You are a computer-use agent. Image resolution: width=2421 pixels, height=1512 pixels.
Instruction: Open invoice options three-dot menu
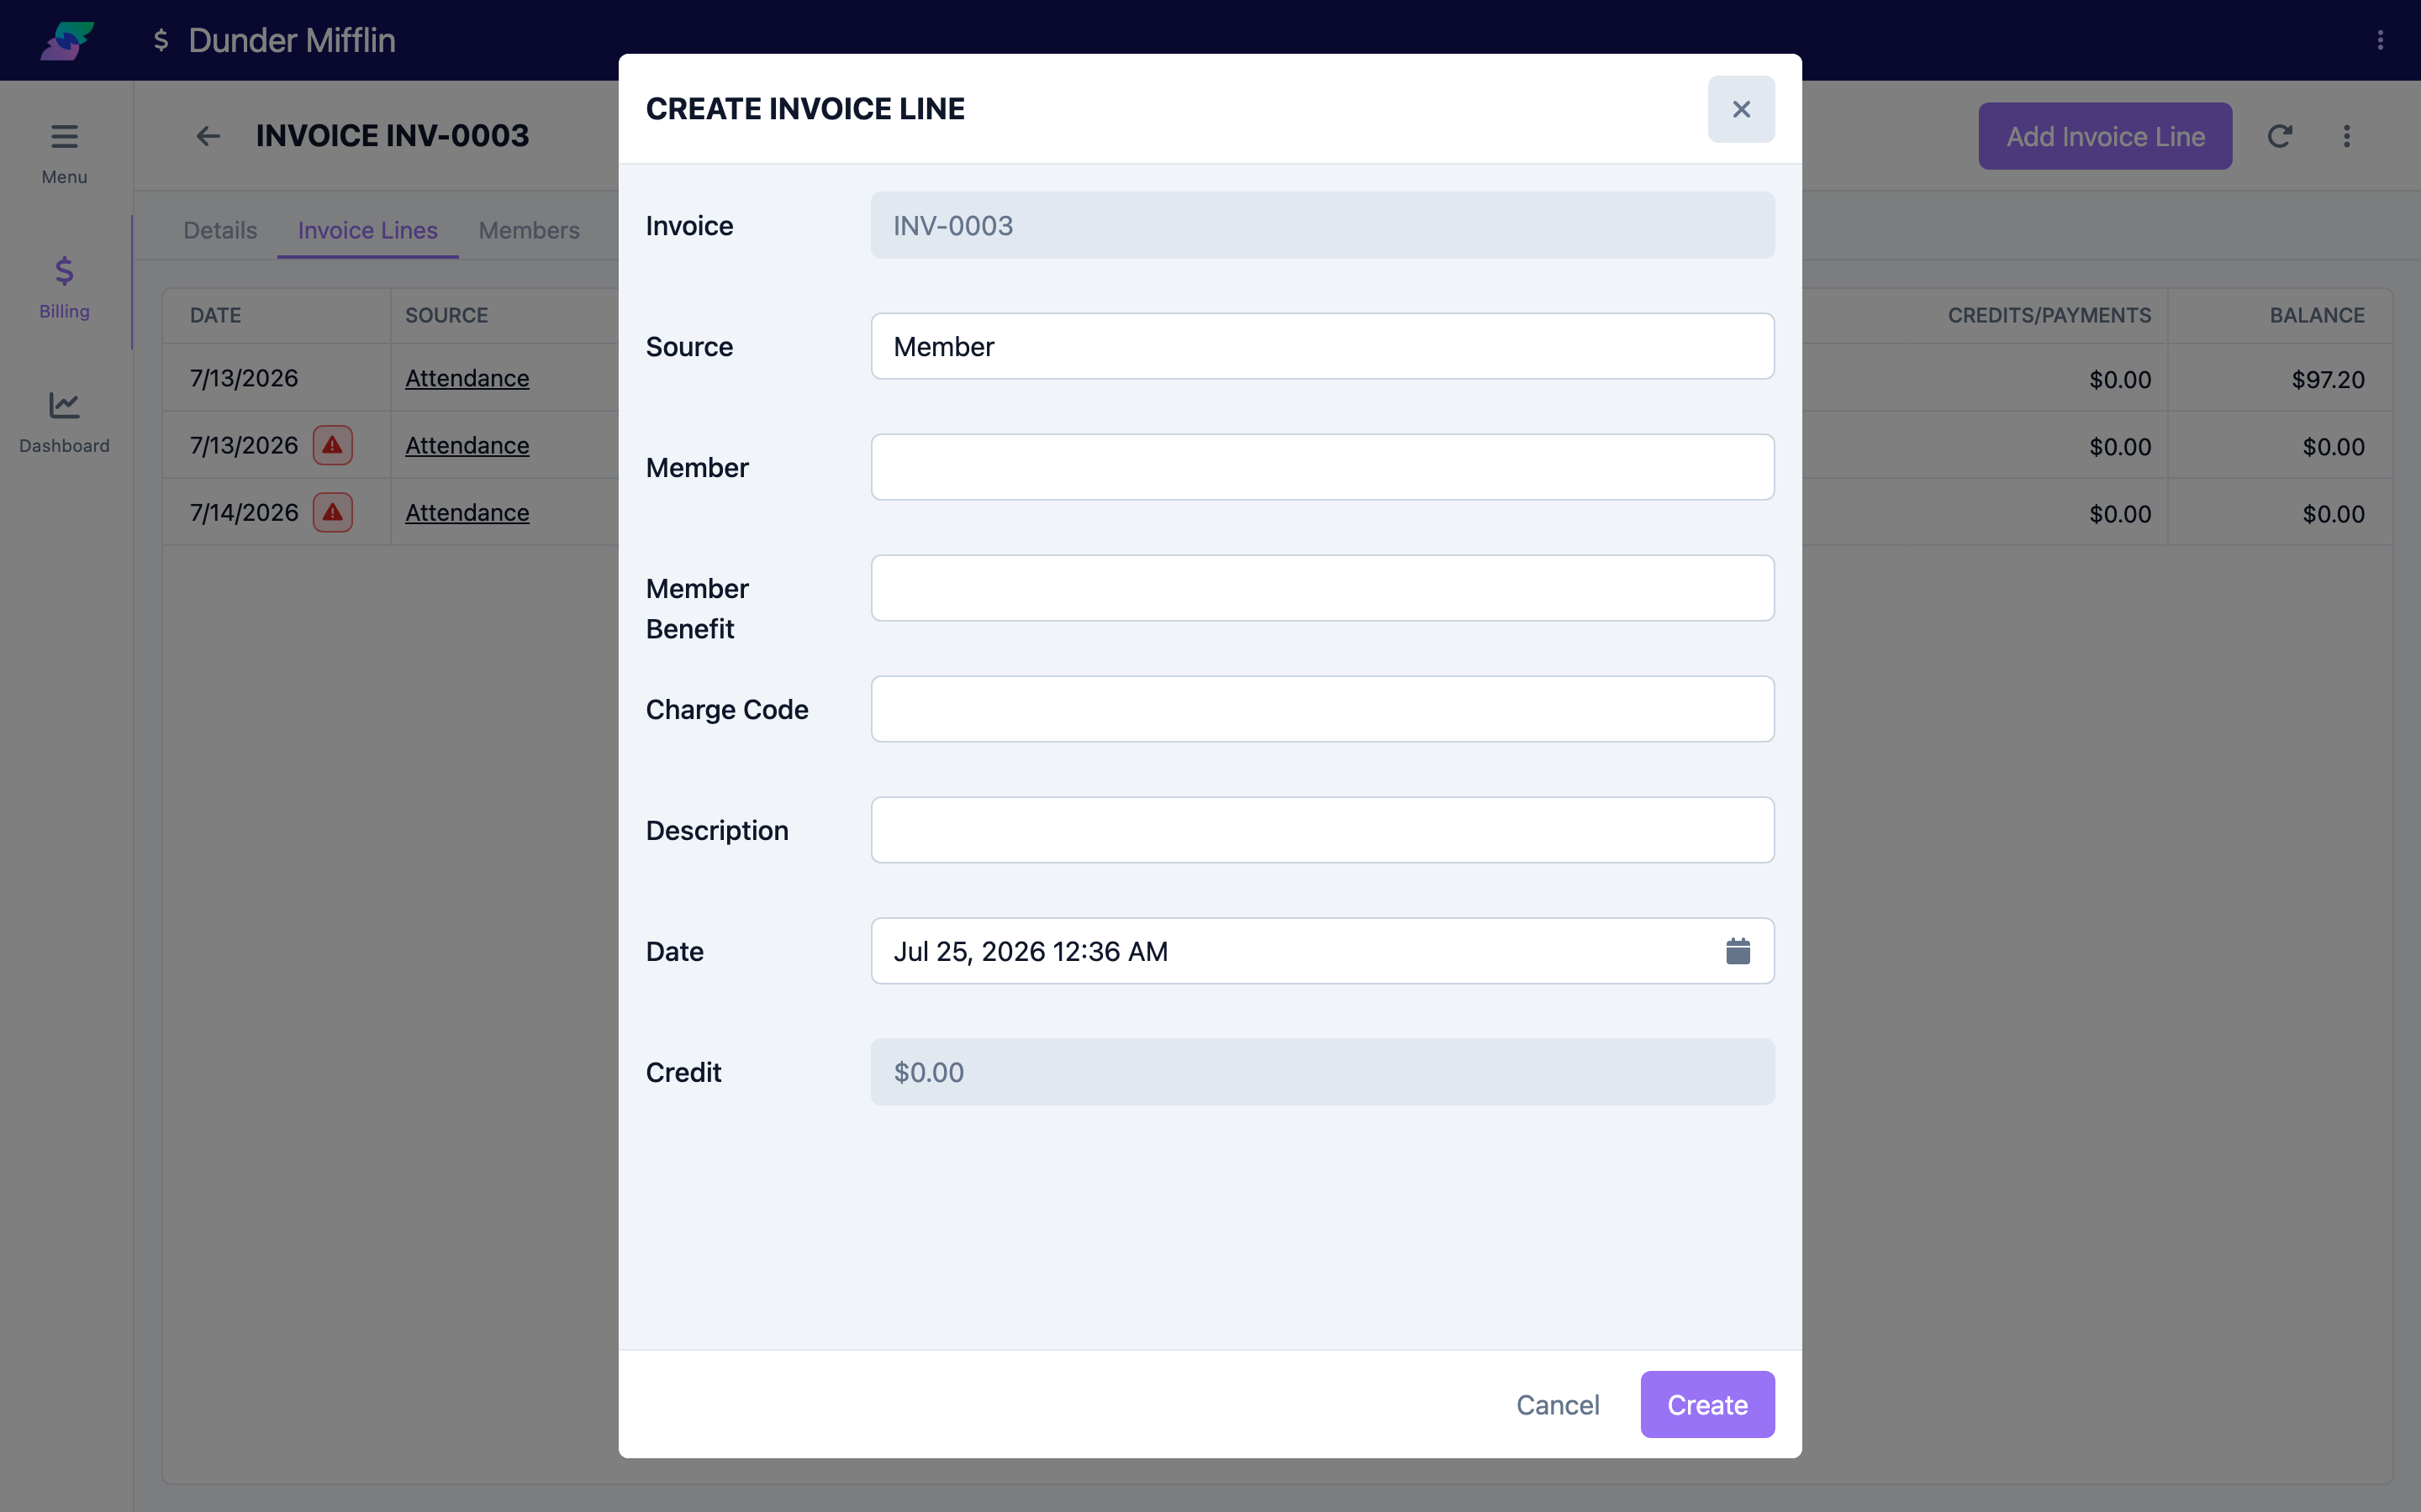[x=2346, y=136]
